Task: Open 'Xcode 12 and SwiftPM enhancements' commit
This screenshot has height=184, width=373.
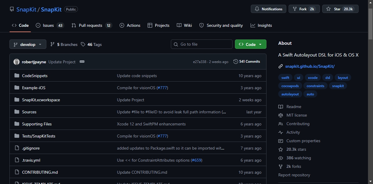Action: pos(151,124)
